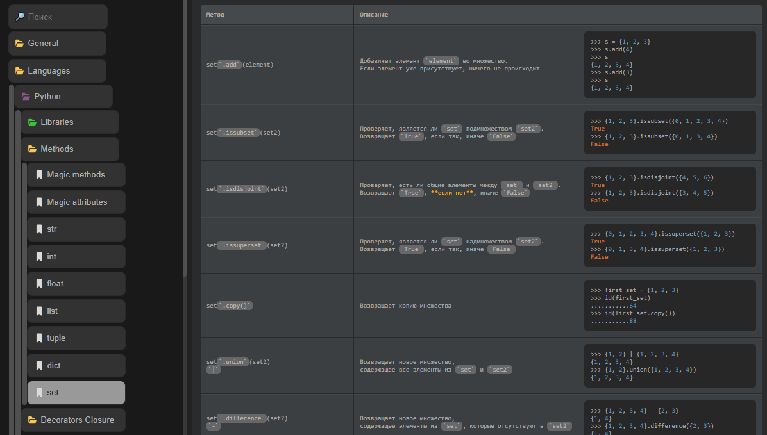Click the set.add(element) method cell

click(x=277, y=65)
